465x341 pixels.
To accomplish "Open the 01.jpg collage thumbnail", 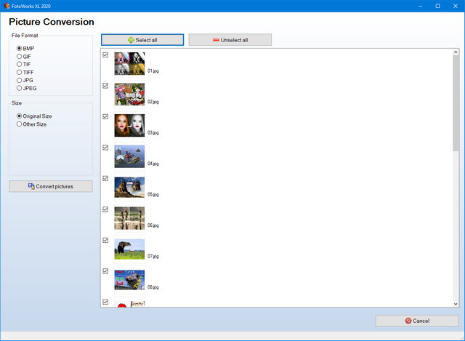I will (129, 63).
